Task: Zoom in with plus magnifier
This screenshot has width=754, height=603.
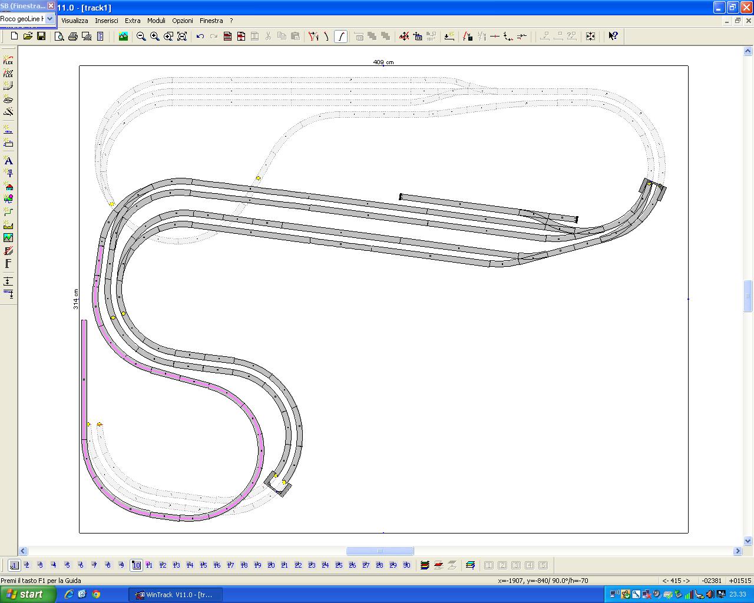Action: point(155,36)
